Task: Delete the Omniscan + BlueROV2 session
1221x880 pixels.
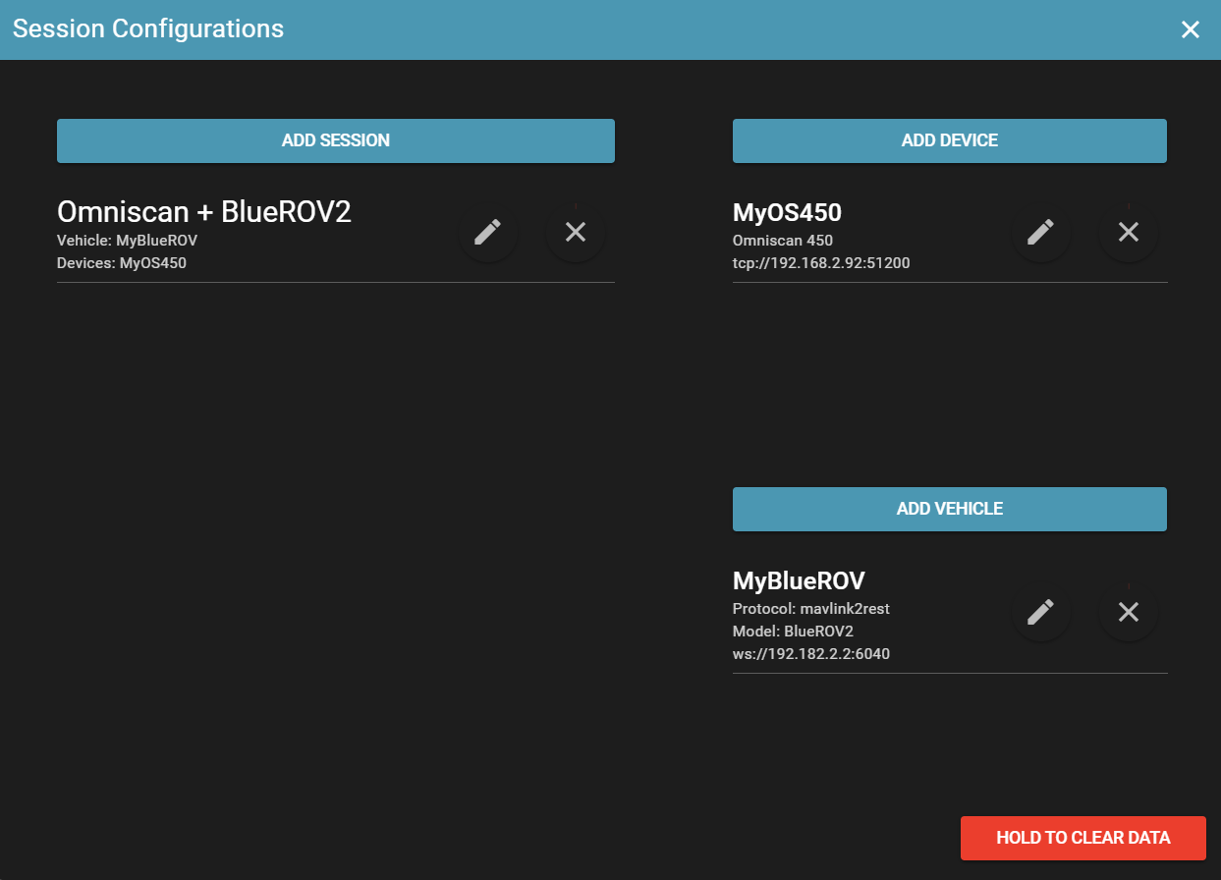Action: coord(576,232)
